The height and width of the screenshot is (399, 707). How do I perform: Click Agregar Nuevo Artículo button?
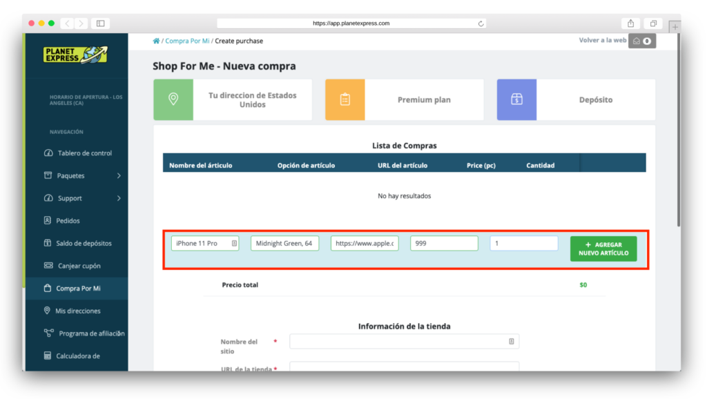(603, 249)
